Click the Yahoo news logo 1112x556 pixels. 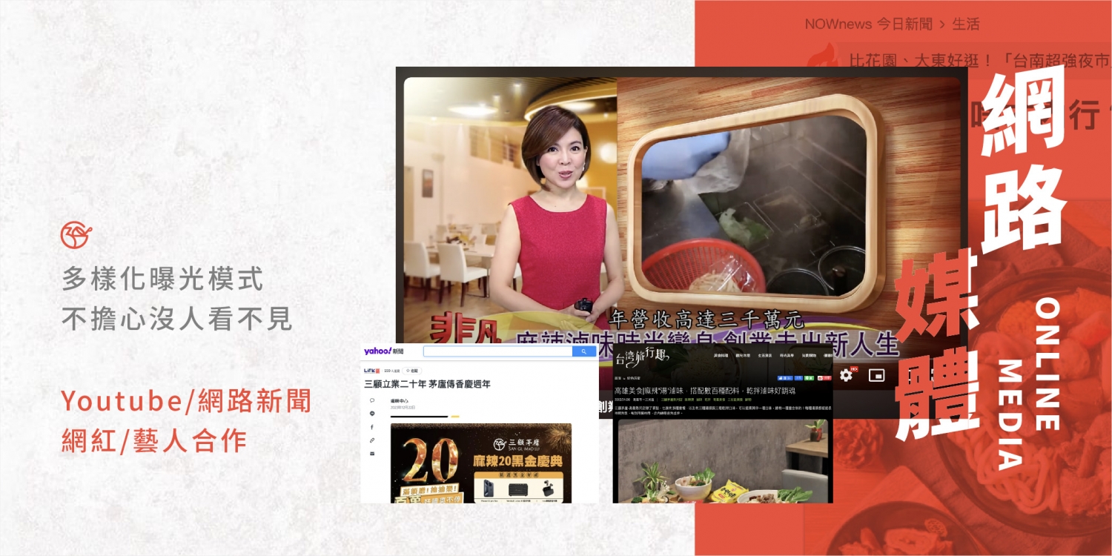[383, 351]
